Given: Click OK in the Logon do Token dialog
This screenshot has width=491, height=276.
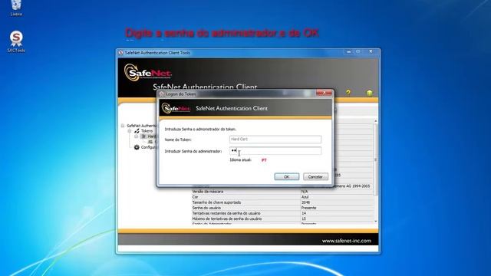Looking at the screenshot, I should pos(286,177).
